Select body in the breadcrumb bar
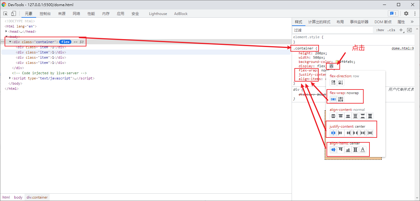Image resolution: width=420 pixels, height=201 pixels. pos(18,197)
